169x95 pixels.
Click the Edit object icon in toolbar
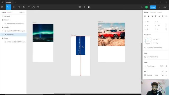click(80, 7)
